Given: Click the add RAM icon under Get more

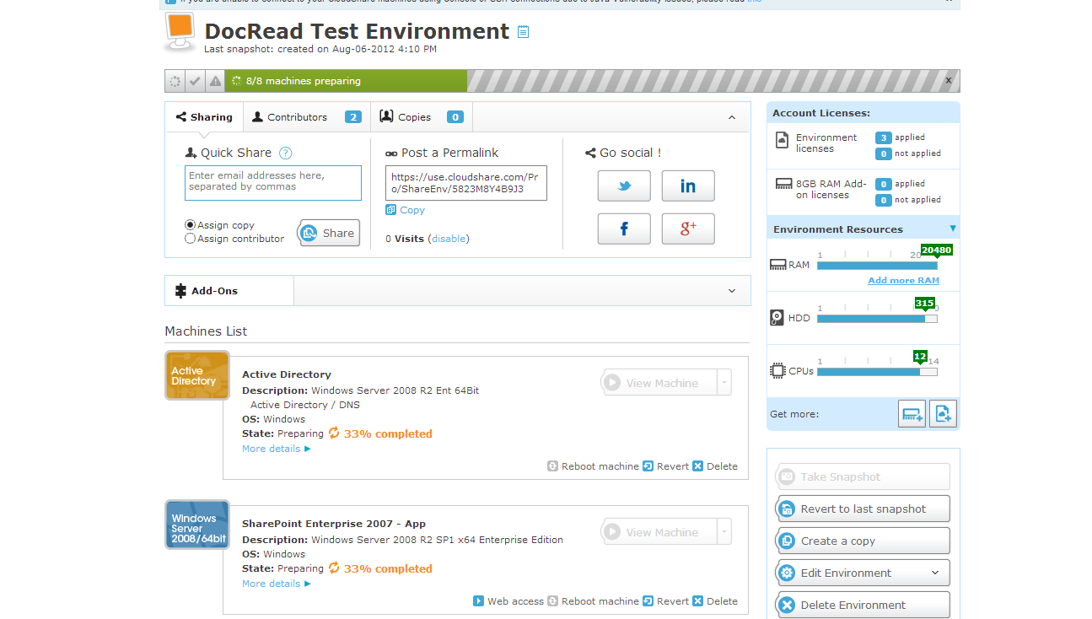Looking at the screenshot, I should pyautogui.click(x=912, y=414).
